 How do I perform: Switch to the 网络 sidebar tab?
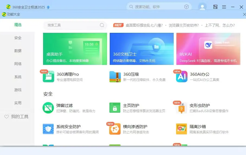pyautogui.click(x=18, y=64)
